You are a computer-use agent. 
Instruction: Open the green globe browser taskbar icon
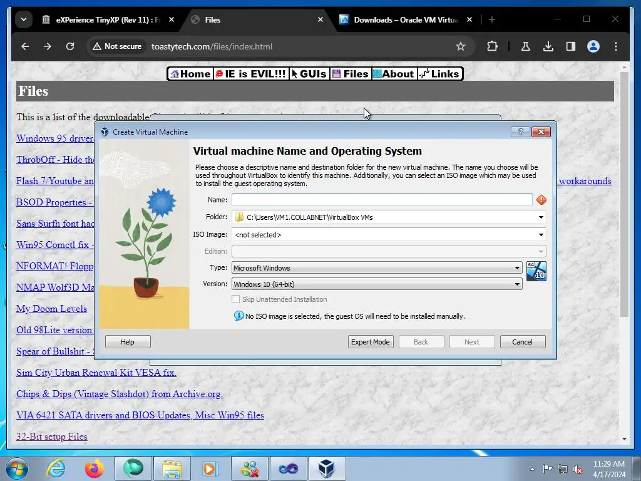tap(133, 468)
